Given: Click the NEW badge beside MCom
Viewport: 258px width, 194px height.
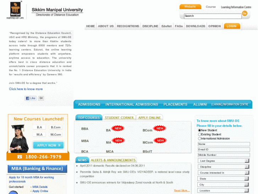Looking at the screenshot, I should pyautogui.click(x=160, y=141).
